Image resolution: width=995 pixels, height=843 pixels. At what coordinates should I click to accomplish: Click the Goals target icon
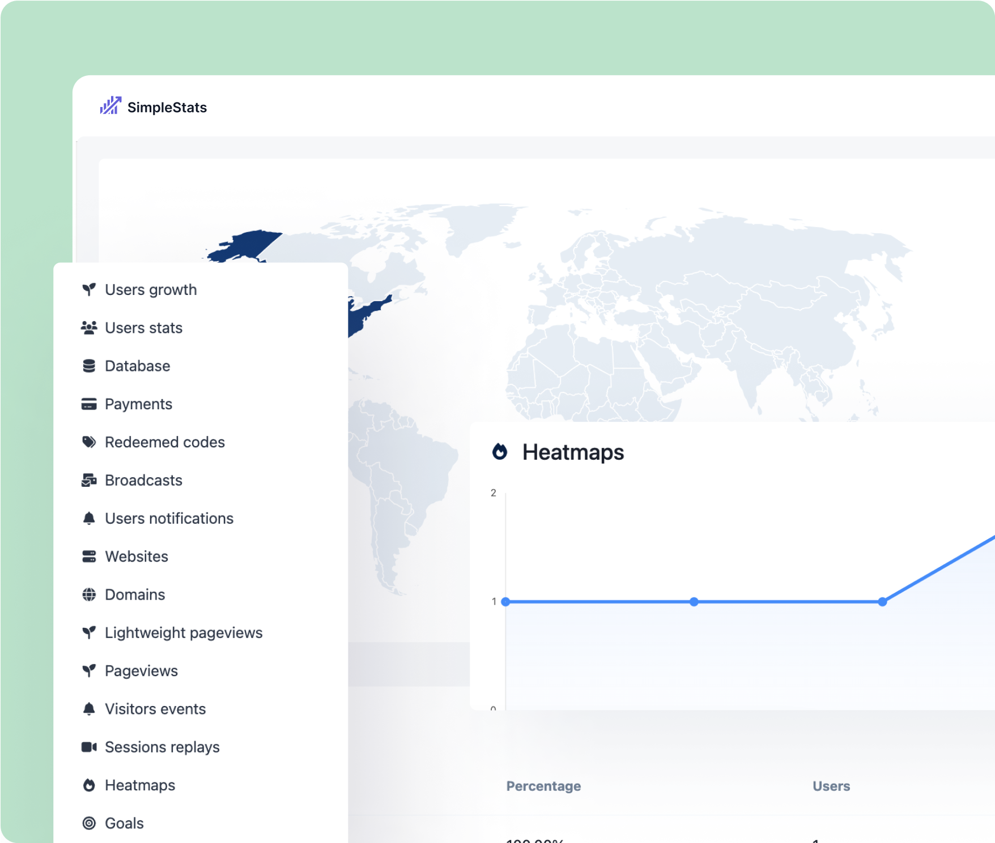[89, 823]
